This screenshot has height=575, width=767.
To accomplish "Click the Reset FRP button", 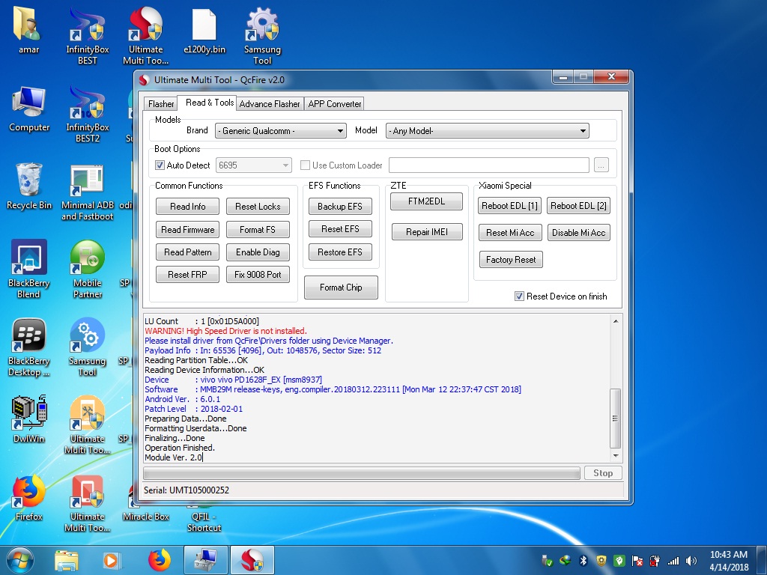I will [188, 274].
